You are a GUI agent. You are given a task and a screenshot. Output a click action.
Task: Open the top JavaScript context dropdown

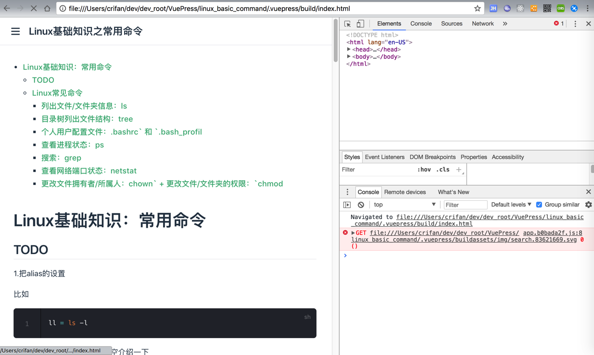click(404, 205)
